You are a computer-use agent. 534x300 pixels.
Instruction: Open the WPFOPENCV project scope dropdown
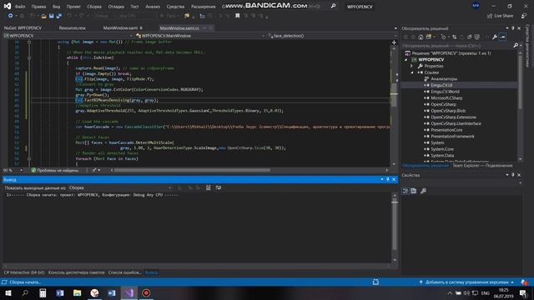coord(68,36)
